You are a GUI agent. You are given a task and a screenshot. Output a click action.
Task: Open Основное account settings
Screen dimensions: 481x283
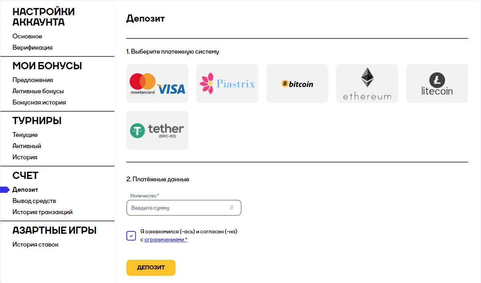click(x=27, y=36)
